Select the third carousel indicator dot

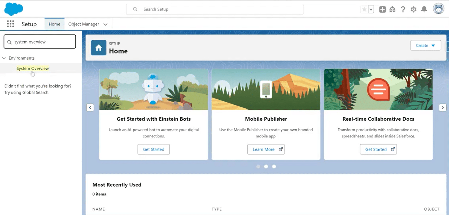[x=274, y=166]
